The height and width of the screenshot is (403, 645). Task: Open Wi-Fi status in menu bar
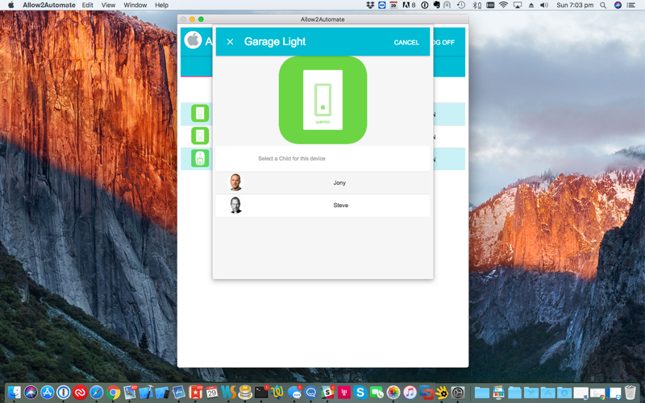point(504,6)
